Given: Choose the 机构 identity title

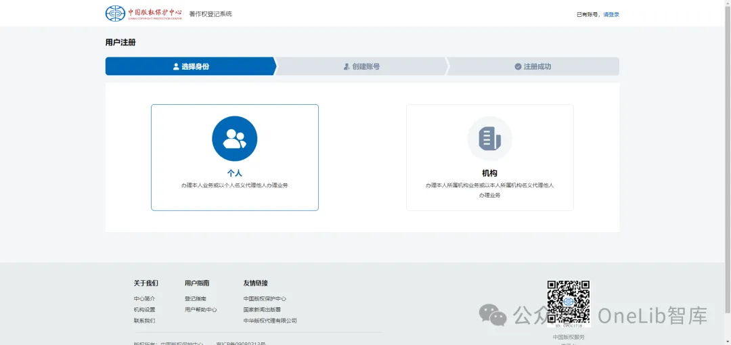Looking at the screenshot, I should (489, 173).
